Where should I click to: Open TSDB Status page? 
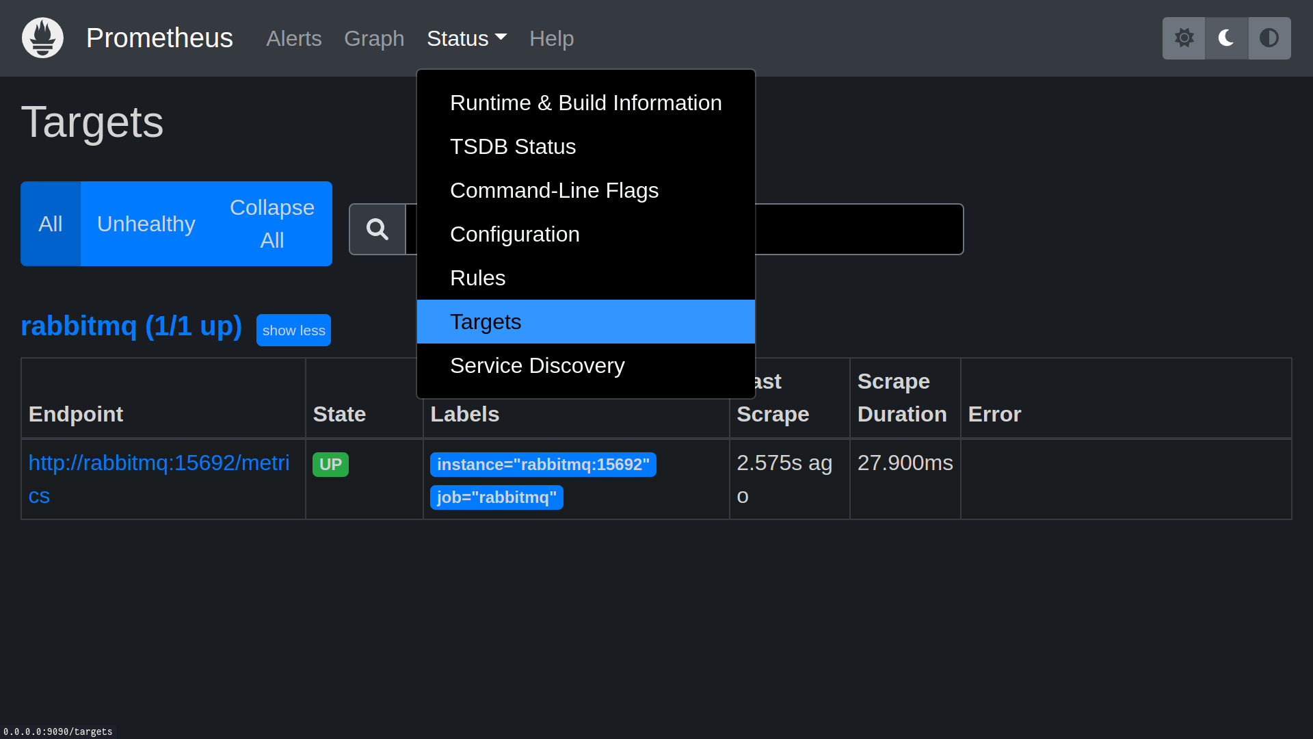point(513,146)
